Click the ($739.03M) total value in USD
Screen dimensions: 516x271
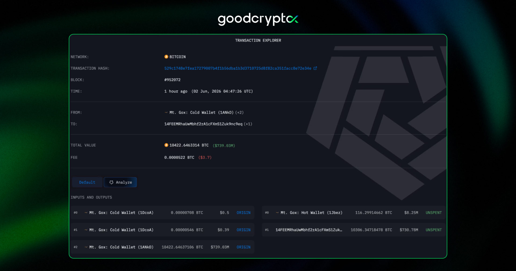[224, 145]
